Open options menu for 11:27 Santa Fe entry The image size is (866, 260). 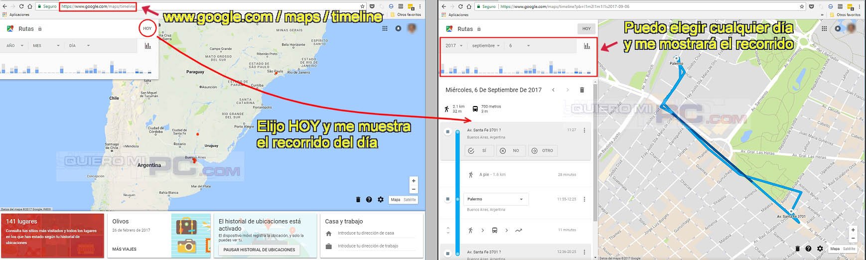click(x=584, y=130)
